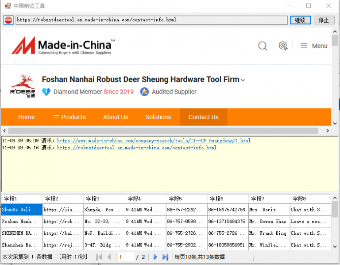Click the page number input field
The height and width of the screenshot is (265, 340).
(126, 257)
